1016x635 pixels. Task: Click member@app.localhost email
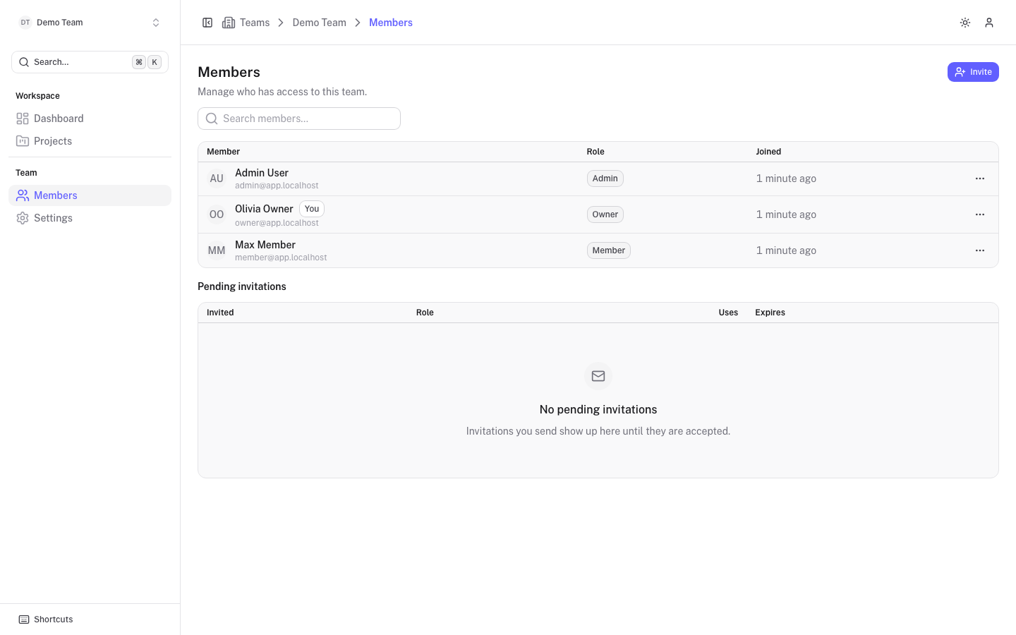(281, 258)
